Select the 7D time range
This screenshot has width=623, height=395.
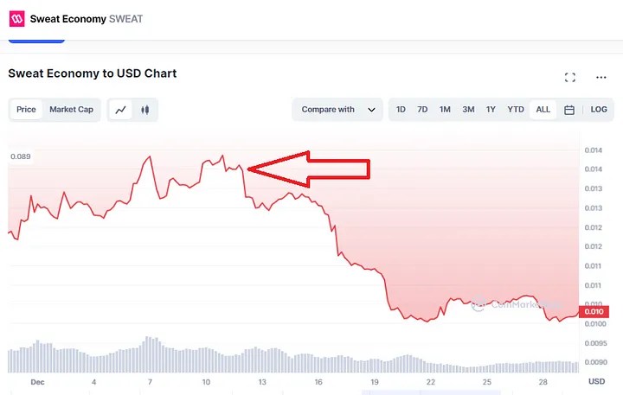422,110
